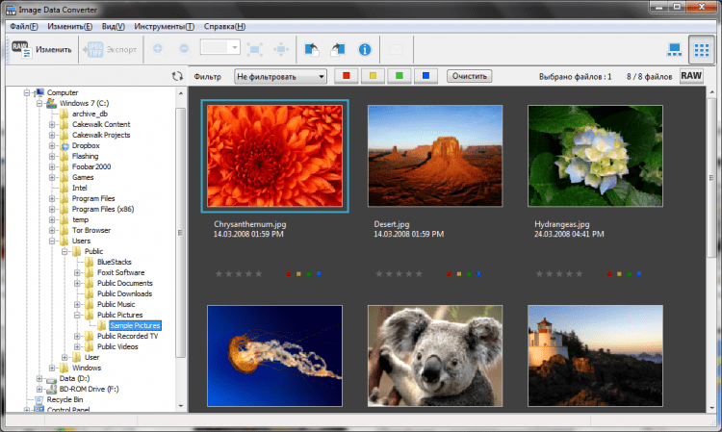The width and height of the screenshot is (722, 432).
Task: Switch to preview view mode icon
Action: [674, 48]
